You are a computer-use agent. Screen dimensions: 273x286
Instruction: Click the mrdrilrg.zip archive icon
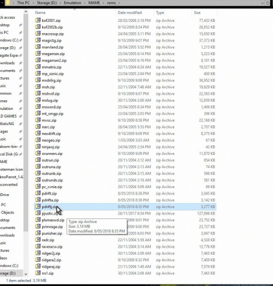[x=38, y=80]
